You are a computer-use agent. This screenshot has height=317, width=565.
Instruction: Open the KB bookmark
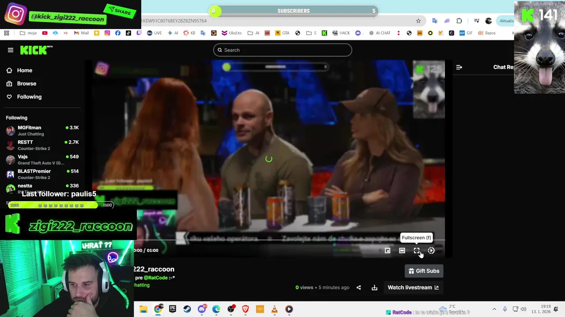tap(189, 33)
